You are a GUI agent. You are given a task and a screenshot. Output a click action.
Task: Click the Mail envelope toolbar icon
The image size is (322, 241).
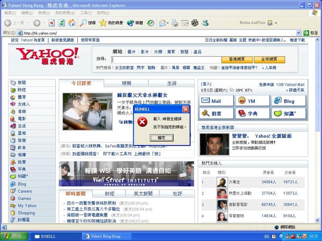point(163,22)
